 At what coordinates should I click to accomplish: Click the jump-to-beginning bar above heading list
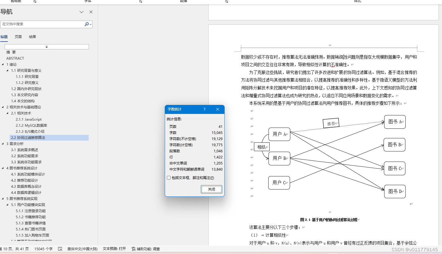click(x=47, y=47)
